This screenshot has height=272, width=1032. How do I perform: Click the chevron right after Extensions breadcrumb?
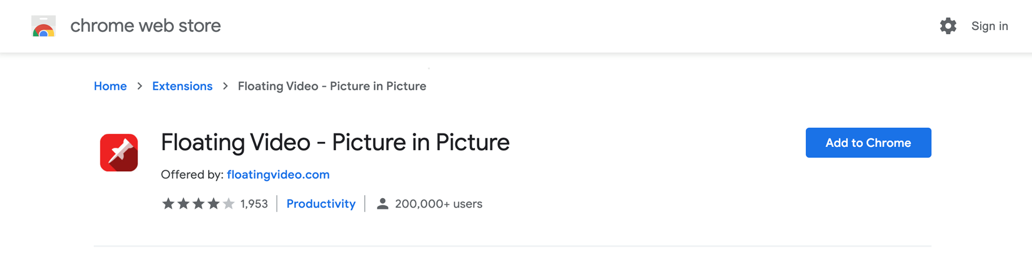[x=225, y=86]
